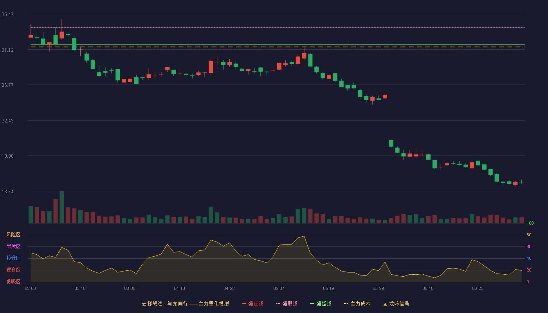Click the 05-19 date axis label
This screenshot has height=313, width=548.
(x=328, y=288)
